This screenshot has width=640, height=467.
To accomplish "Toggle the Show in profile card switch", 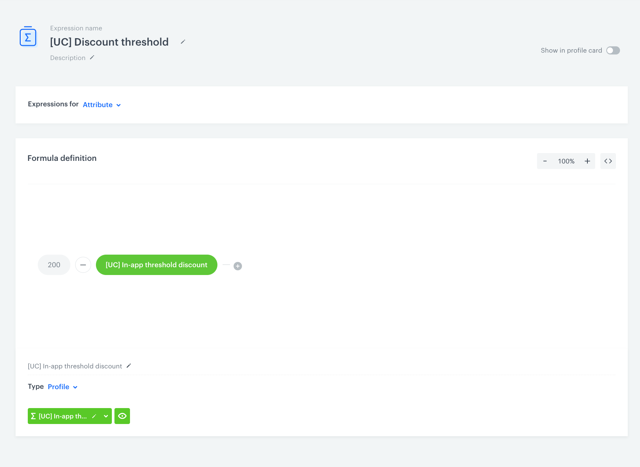I will tap(613, 50).
